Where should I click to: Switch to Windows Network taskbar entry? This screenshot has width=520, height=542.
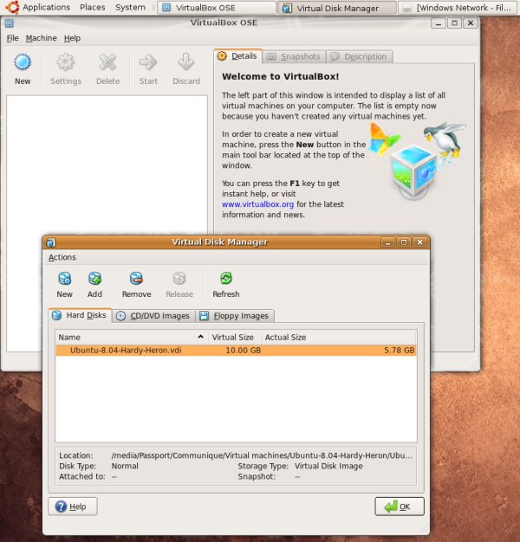(458, 8)
